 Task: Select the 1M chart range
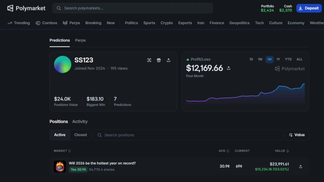coord(269,59)
